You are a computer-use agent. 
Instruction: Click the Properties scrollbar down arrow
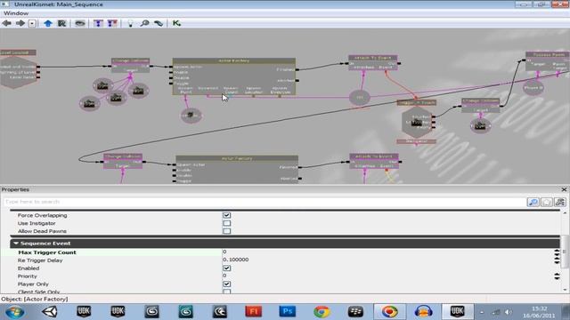(x=565, y=290)
